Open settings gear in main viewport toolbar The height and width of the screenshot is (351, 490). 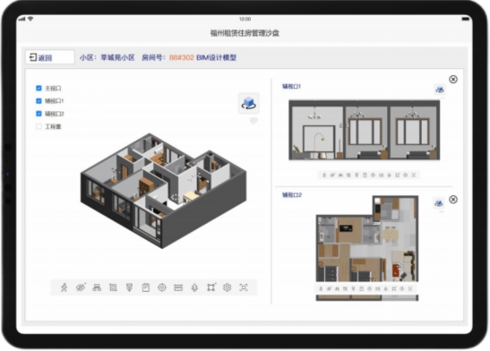click(228, 287)
